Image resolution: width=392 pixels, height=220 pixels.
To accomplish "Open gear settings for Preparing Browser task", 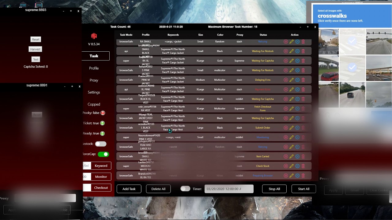I will [x=297, y=176].
